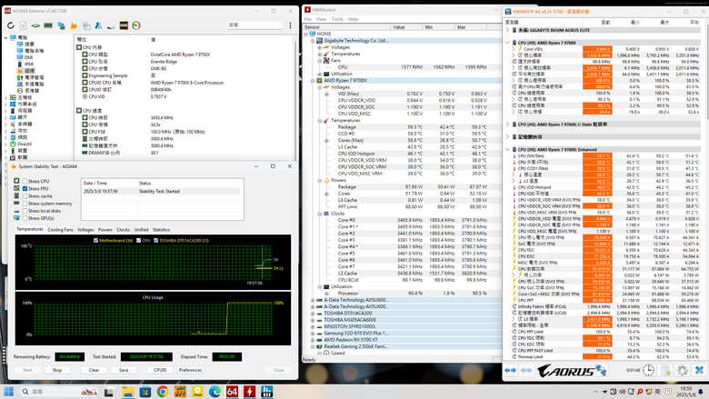Click HWiNFO collapse columns arrows icon
This screenshot has width=709, height=399.
pos(526,370)
